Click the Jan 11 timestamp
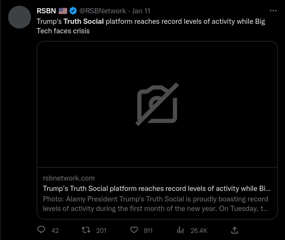This screenshot has width=285, height=240. 141,11
